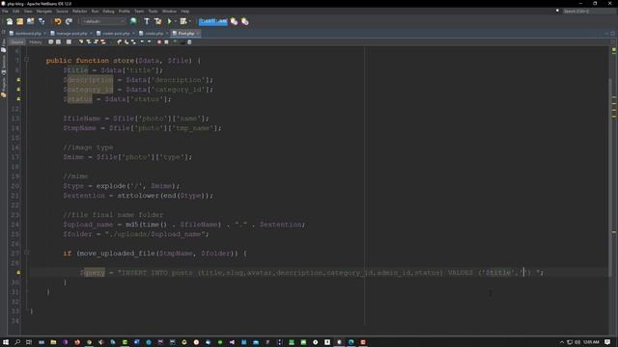The height and width of the screenshot is (347, 618).
Task: Click the '//image type' comment line
Action: (x=88, y=147)
